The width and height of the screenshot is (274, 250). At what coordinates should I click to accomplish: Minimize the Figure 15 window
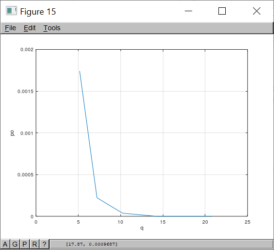coord(188,11)
